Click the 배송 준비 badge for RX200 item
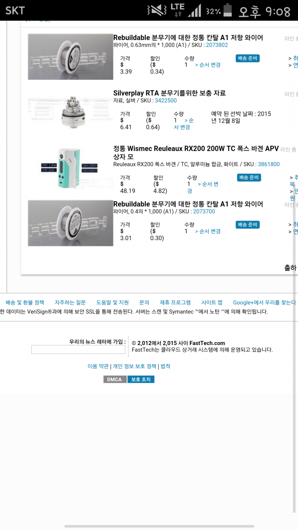The width and height of the screenshot is (298, 530). click(x=249, y=177)
